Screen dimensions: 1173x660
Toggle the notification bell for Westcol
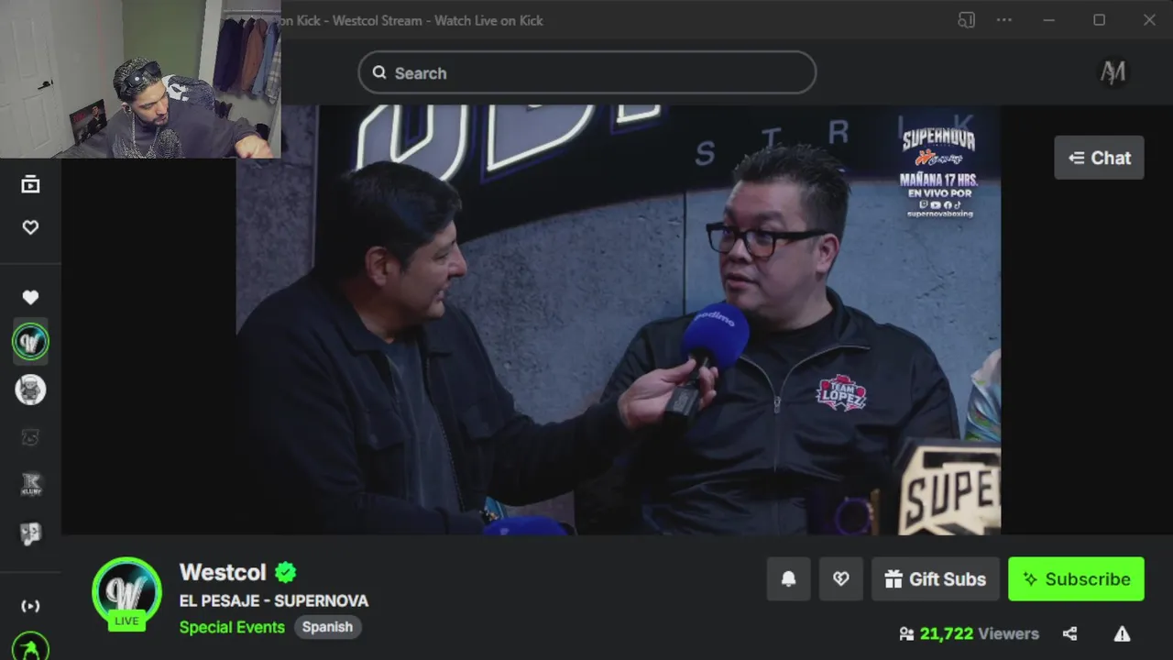[788, 579]
